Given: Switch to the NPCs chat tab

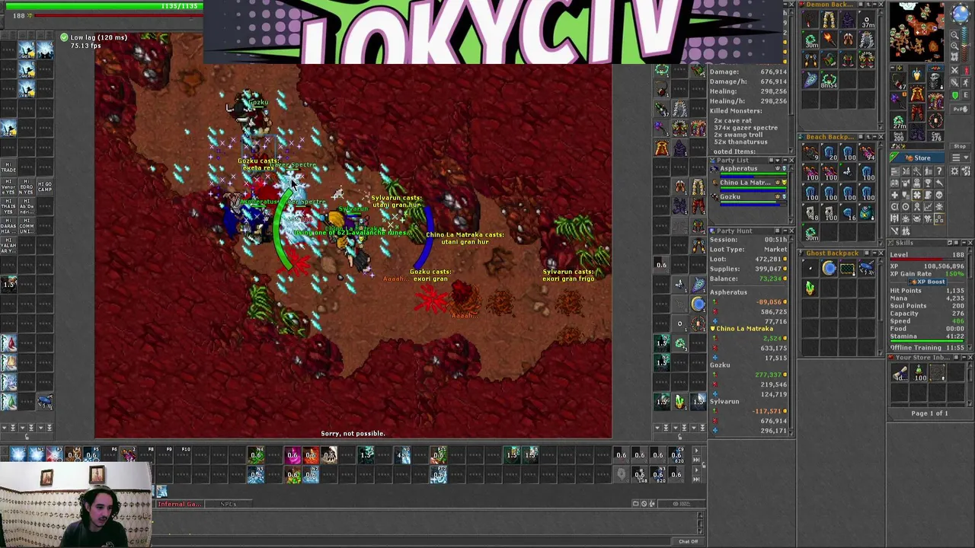Looking at the screenshot, I should pos(228,504).
